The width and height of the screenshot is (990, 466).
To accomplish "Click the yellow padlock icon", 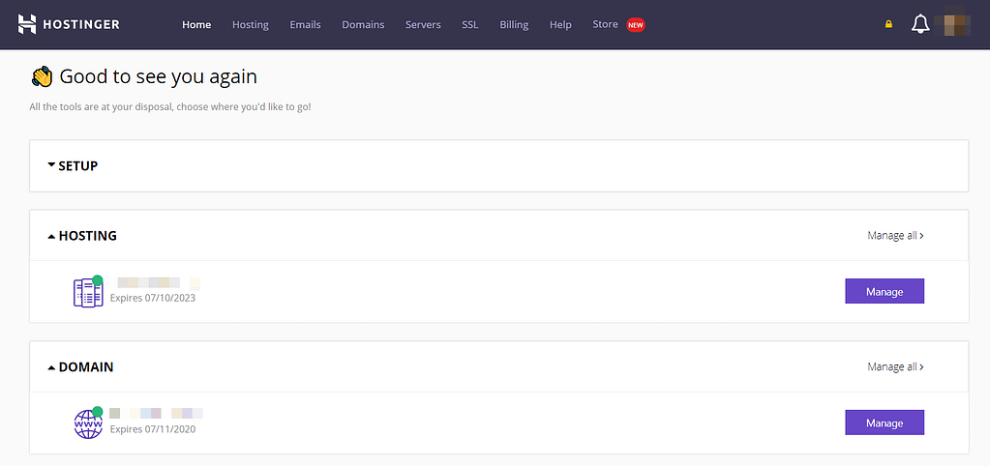I will (x=888, y=25).
